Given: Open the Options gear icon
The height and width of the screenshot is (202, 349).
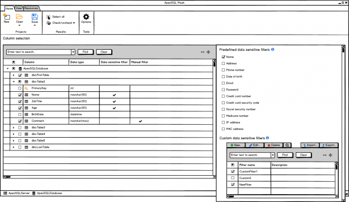Looking at the screenshot, I should click(86, 16).
